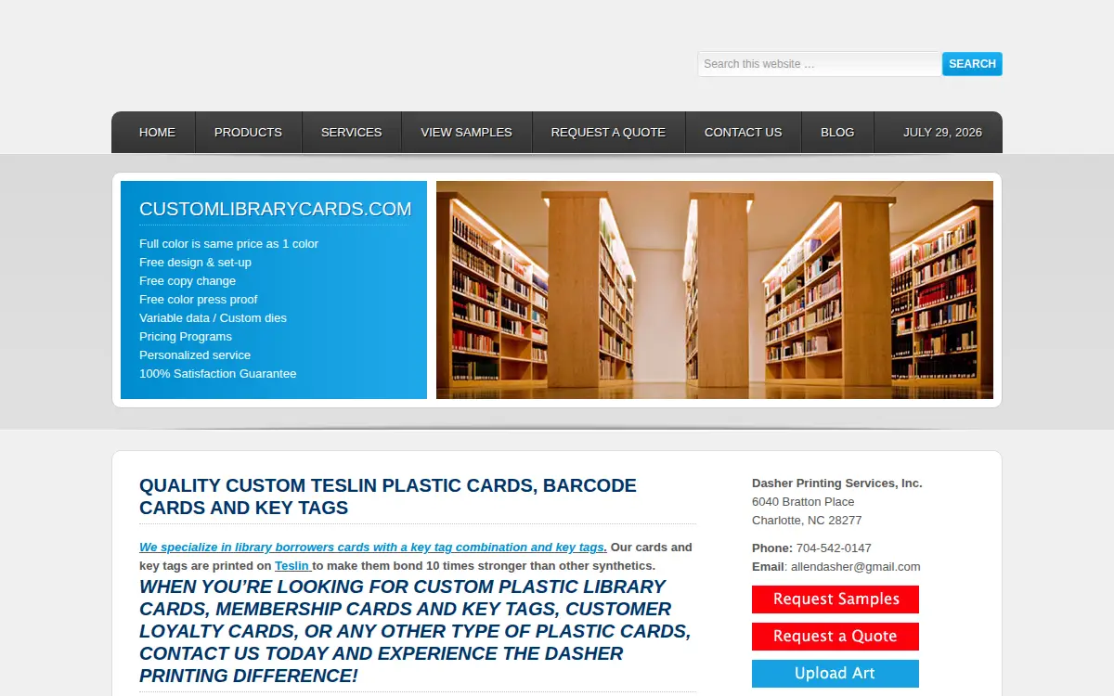Click the blue Upload Art button
Viewport: 1114px width, 696px height.
tap(835, 674)
